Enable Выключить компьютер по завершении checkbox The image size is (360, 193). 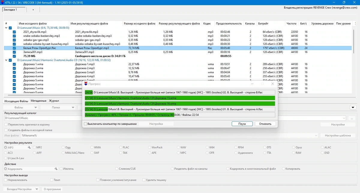pyautogui.click(x=85, y=124)
